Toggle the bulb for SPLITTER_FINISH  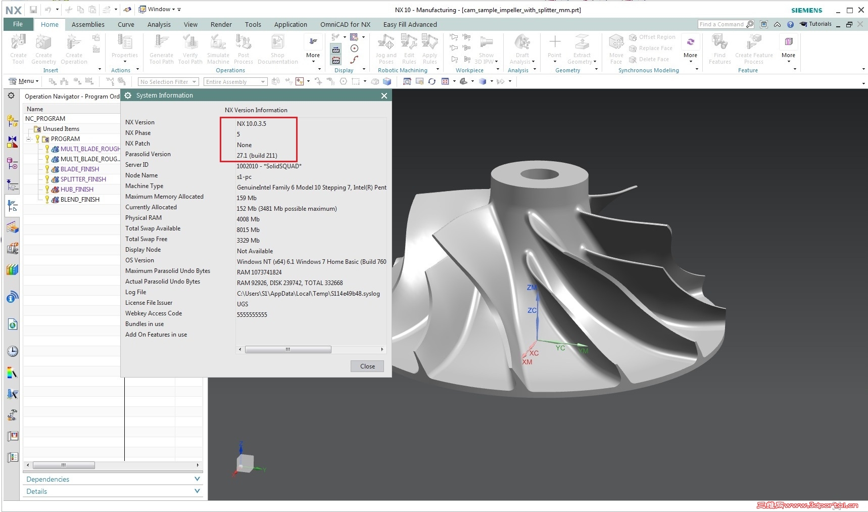47,179
